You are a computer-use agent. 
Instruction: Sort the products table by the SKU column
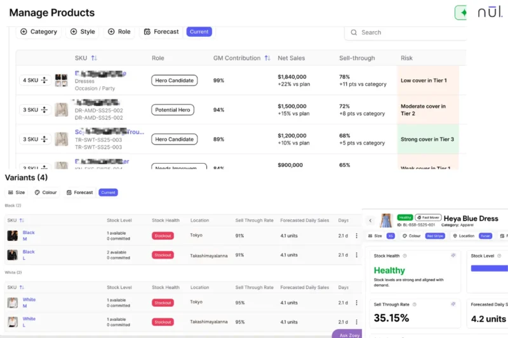94,58
